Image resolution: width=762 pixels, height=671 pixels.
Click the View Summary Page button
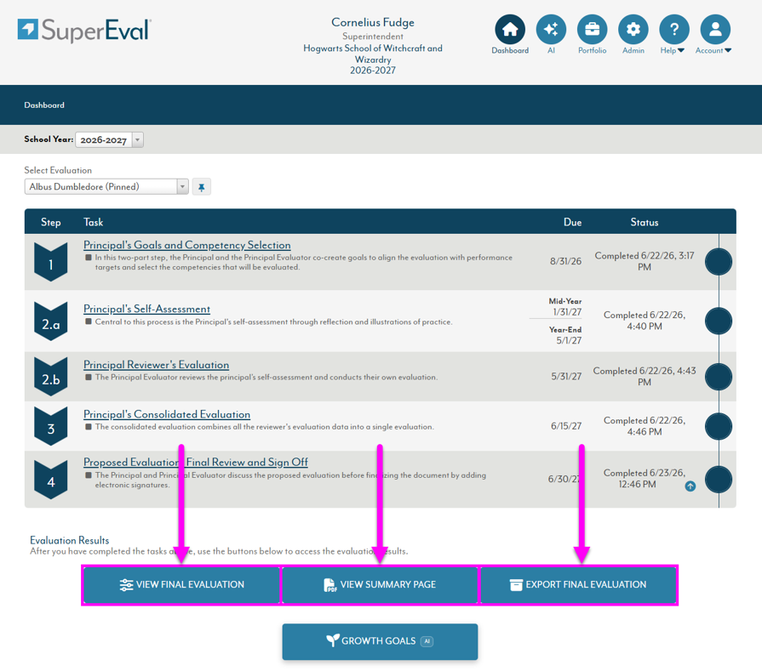tap(380, 584)
